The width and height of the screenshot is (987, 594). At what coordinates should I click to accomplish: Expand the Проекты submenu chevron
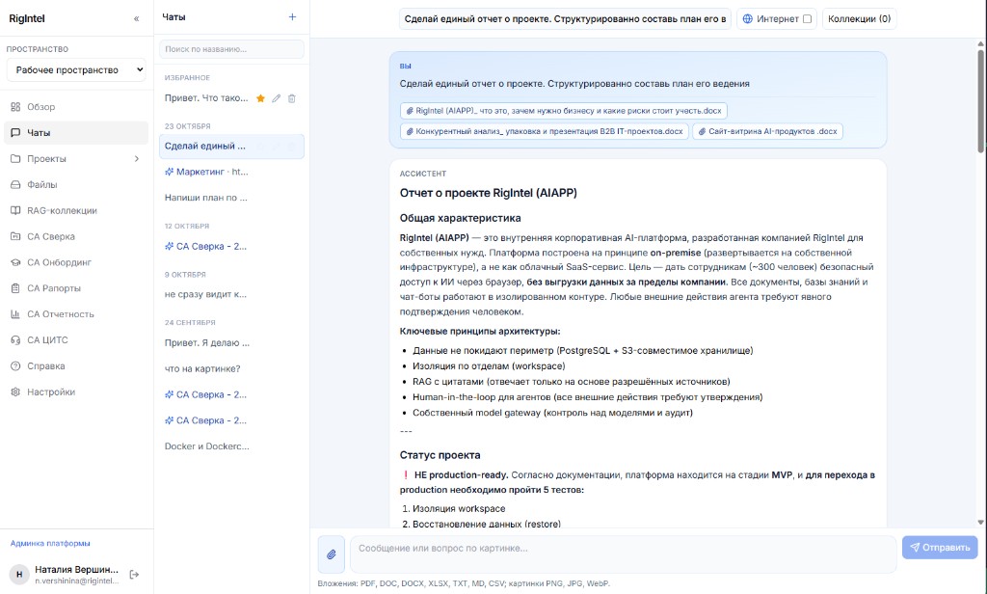tap(137, 159)
